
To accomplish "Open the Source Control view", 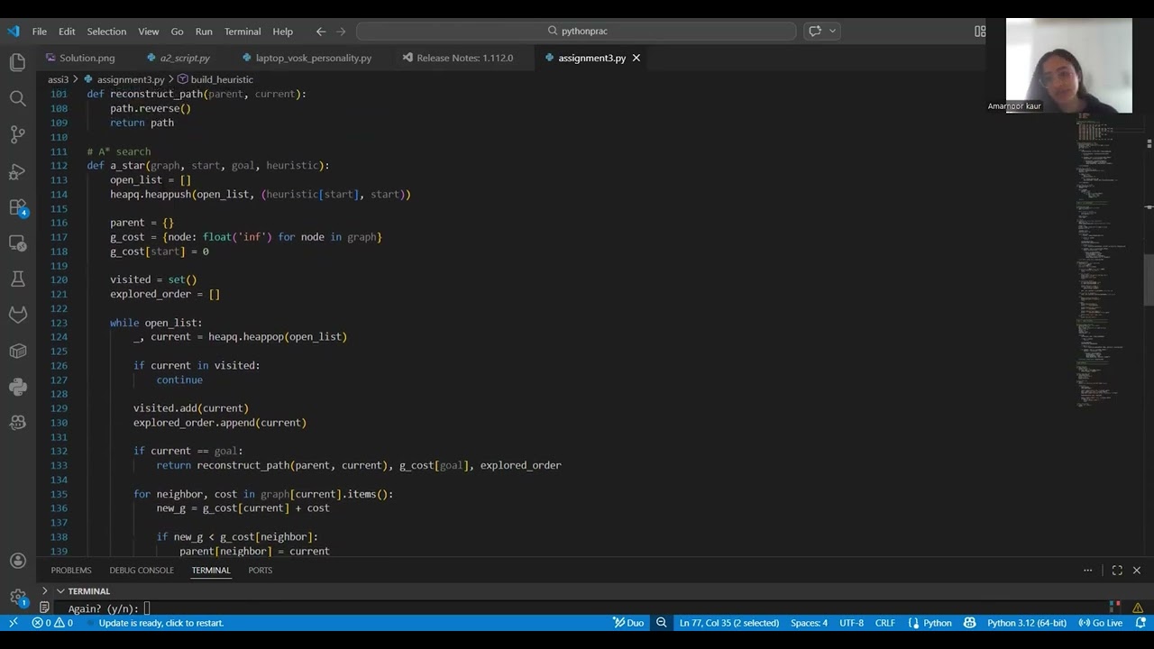I will click(x=17, y=134).
